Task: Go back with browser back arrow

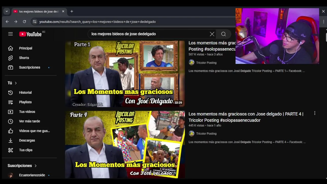Action: tap(7, 22)
